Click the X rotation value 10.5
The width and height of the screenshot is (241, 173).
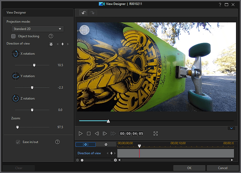(x=60, y=65)
